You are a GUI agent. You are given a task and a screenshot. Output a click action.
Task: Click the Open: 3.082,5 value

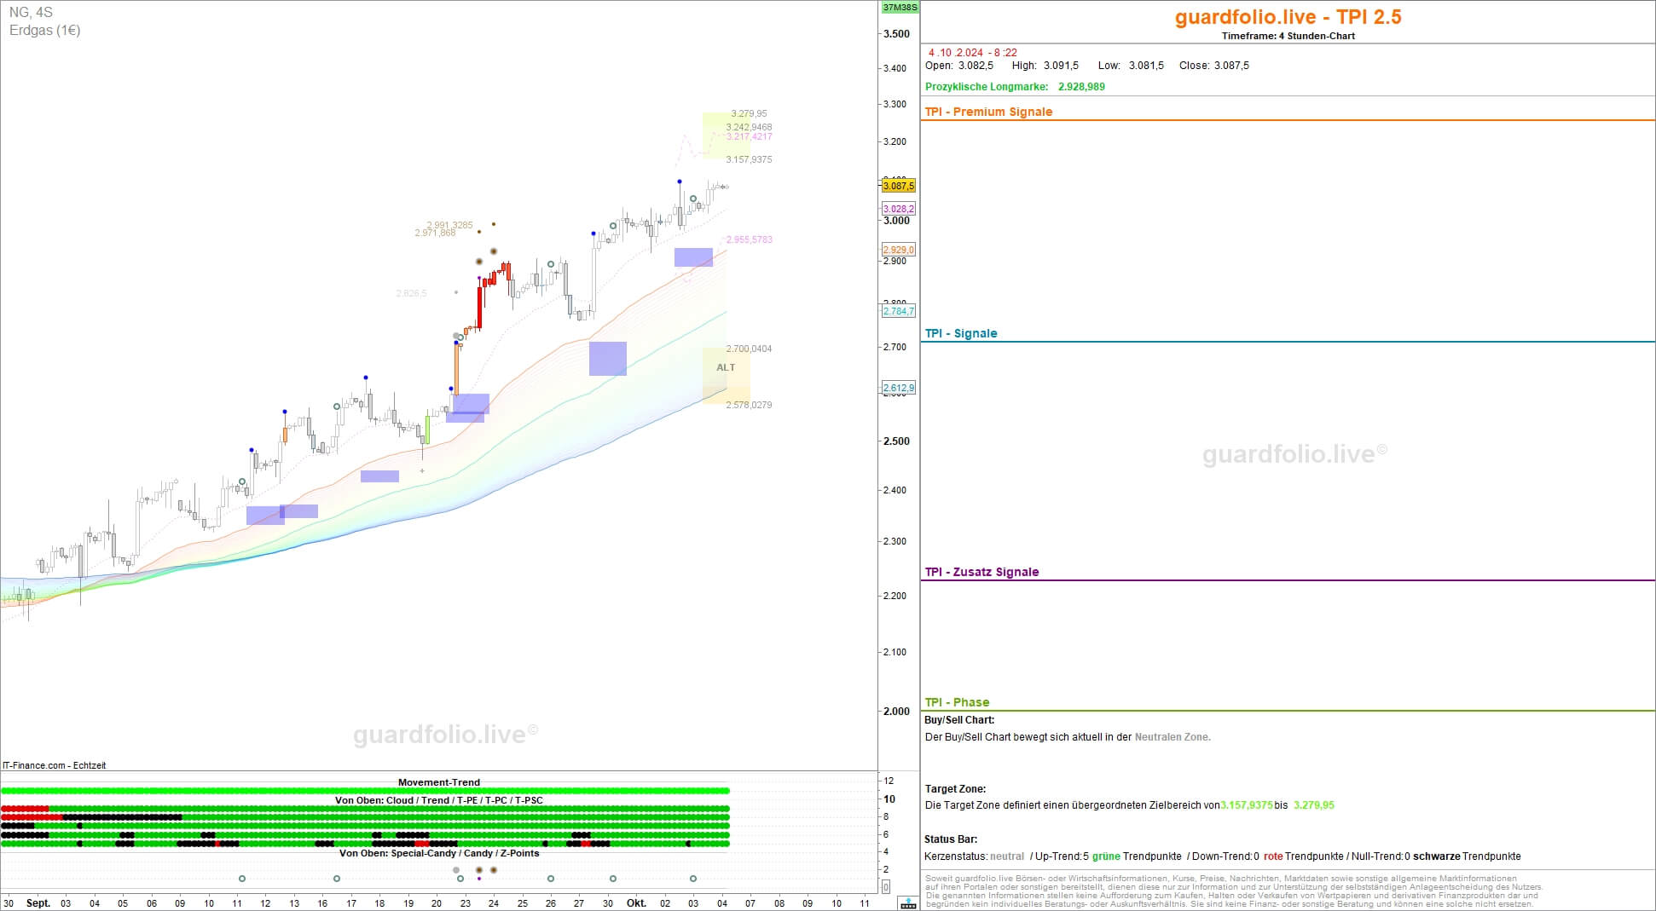(x=959, y=66)
